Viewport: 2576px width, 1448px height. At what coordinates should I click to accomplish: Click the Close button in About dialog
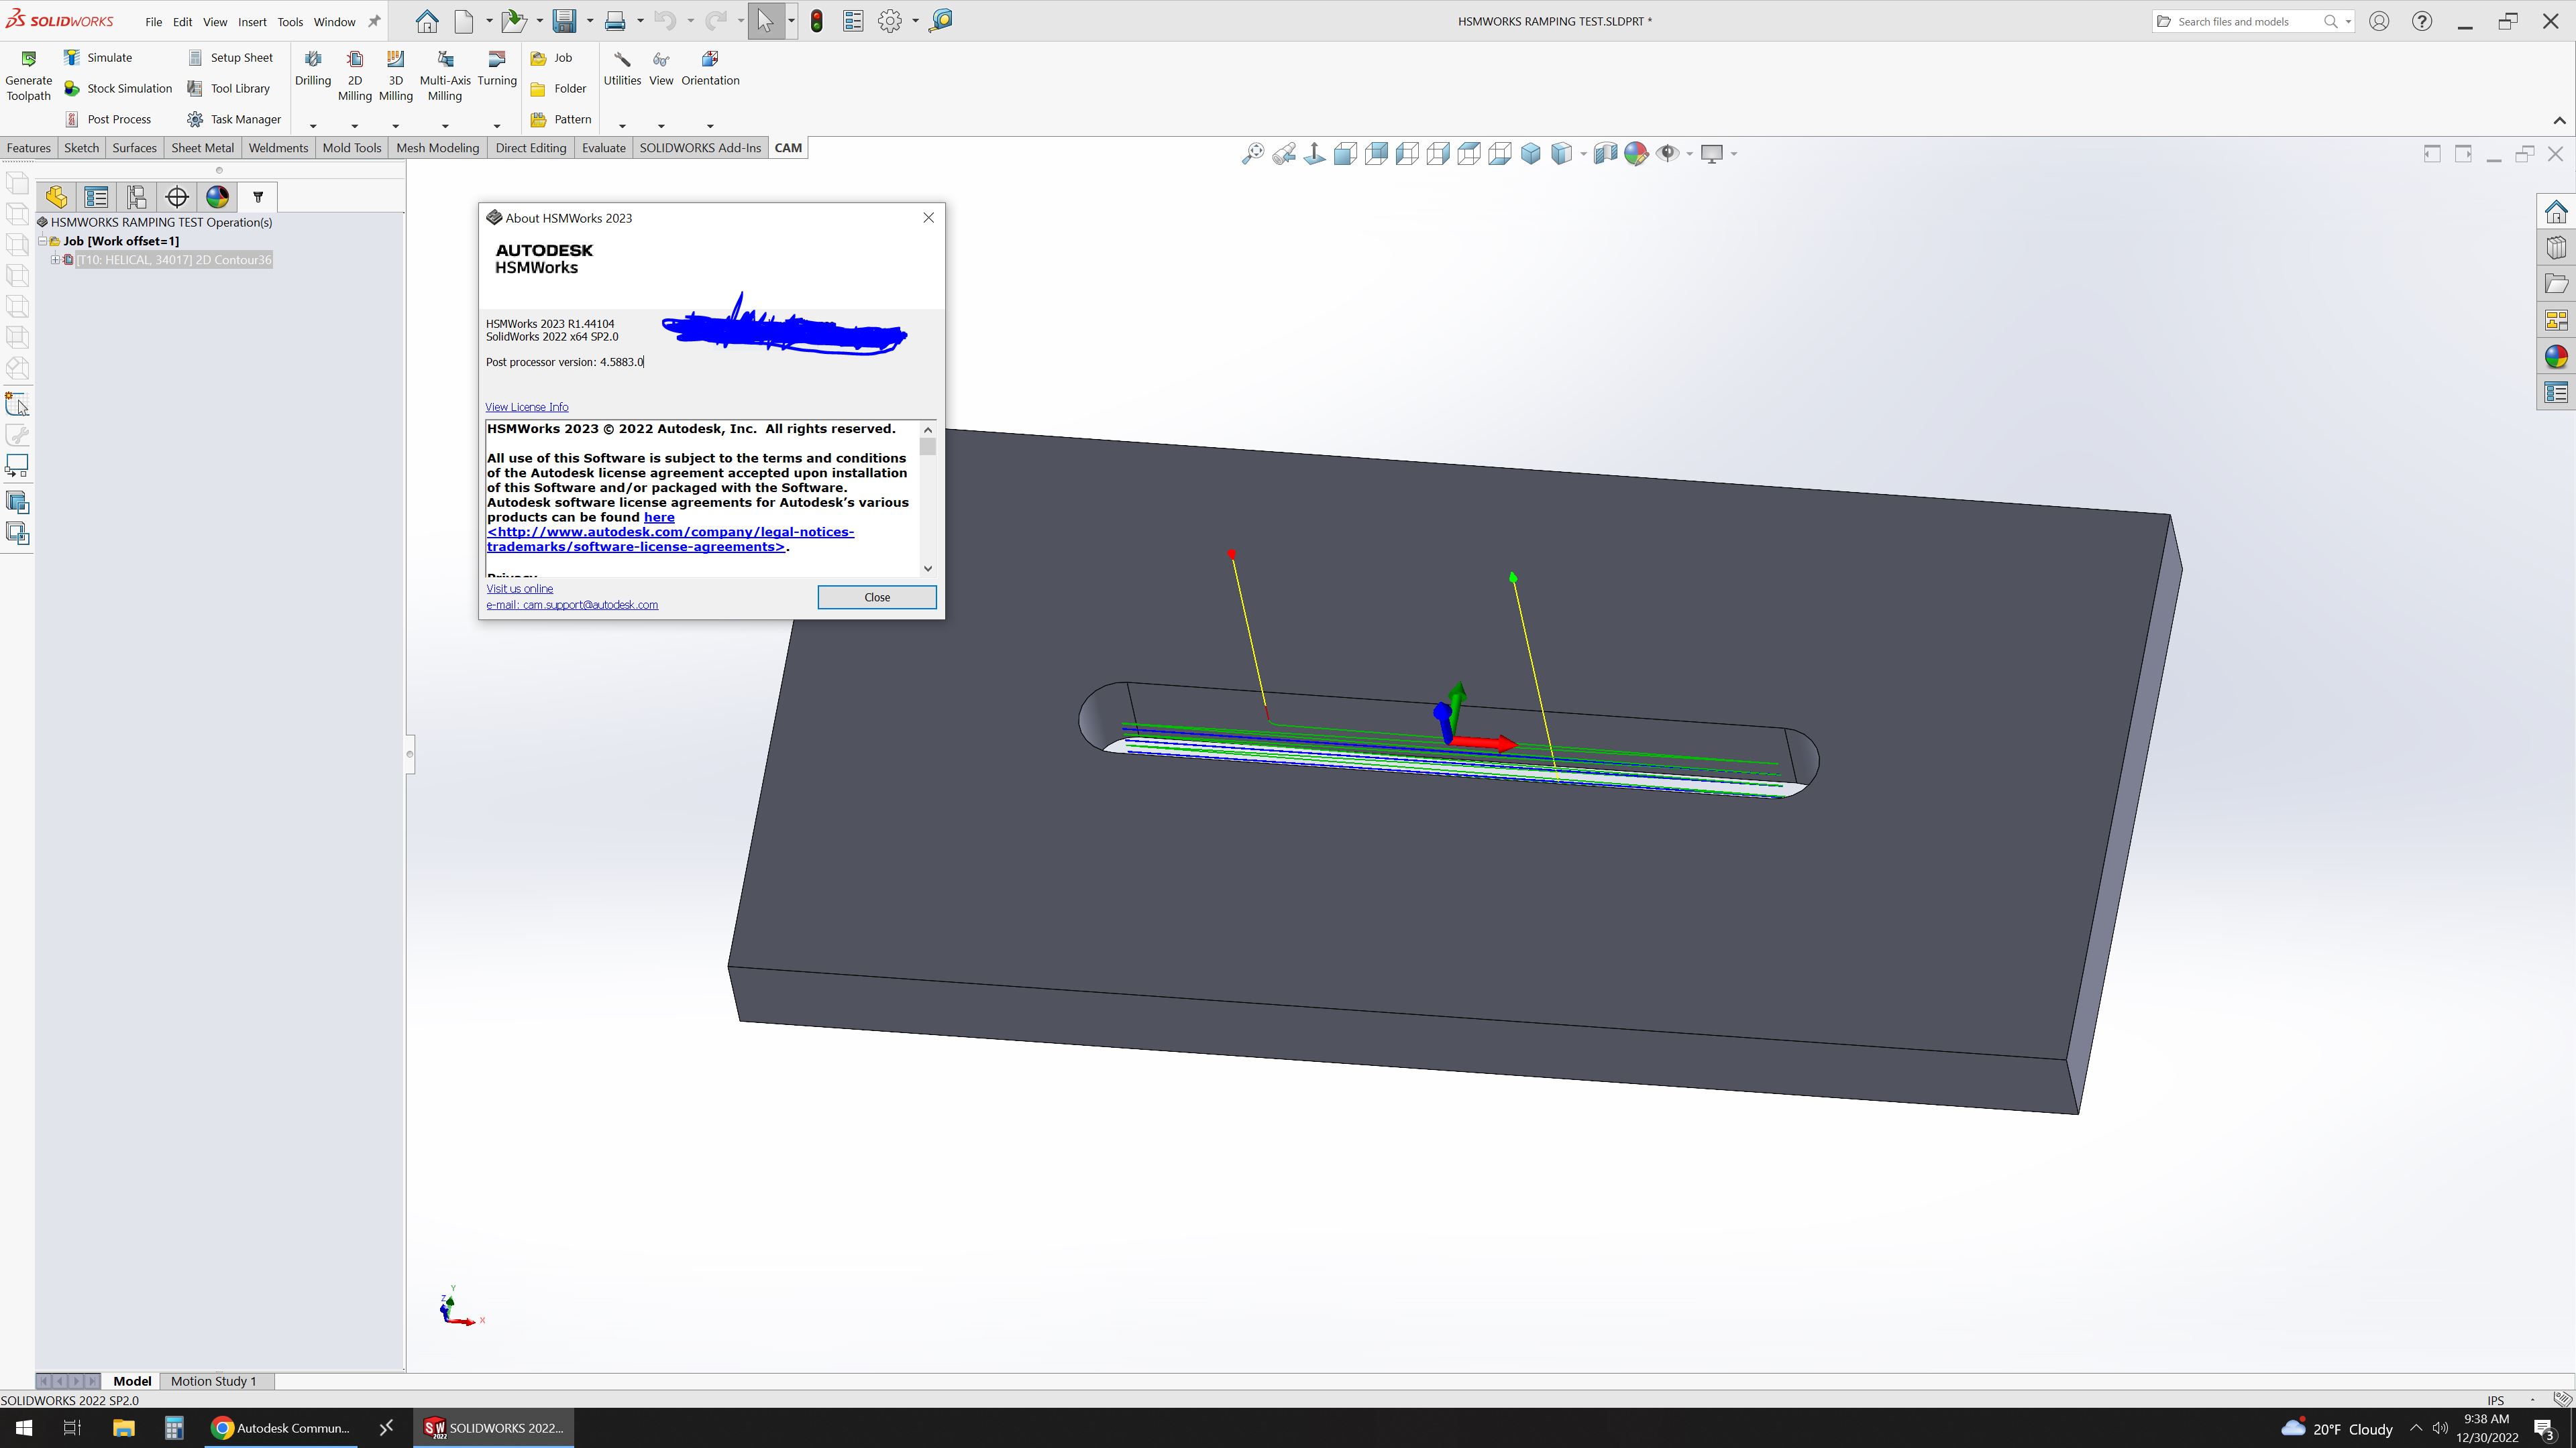tap(876, 597)
